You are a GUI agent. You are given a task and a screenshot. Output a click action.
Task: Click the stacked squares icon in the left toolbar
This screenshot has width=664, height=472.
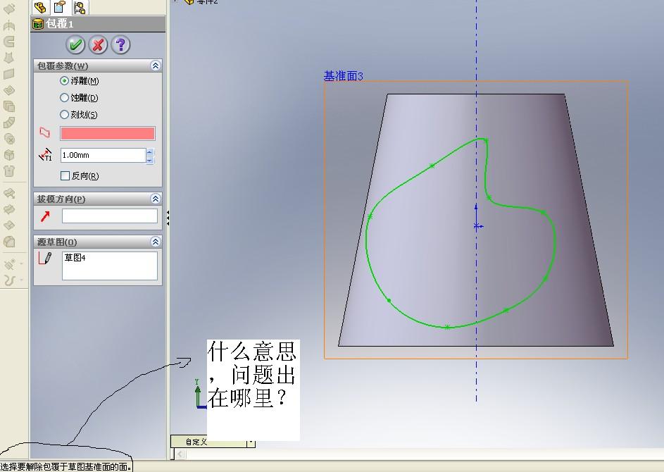tap(9, 106)
